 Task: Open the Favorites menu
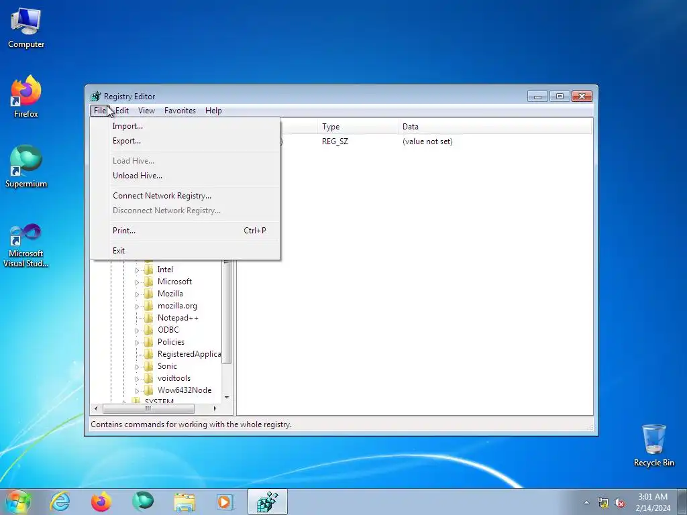180,111
